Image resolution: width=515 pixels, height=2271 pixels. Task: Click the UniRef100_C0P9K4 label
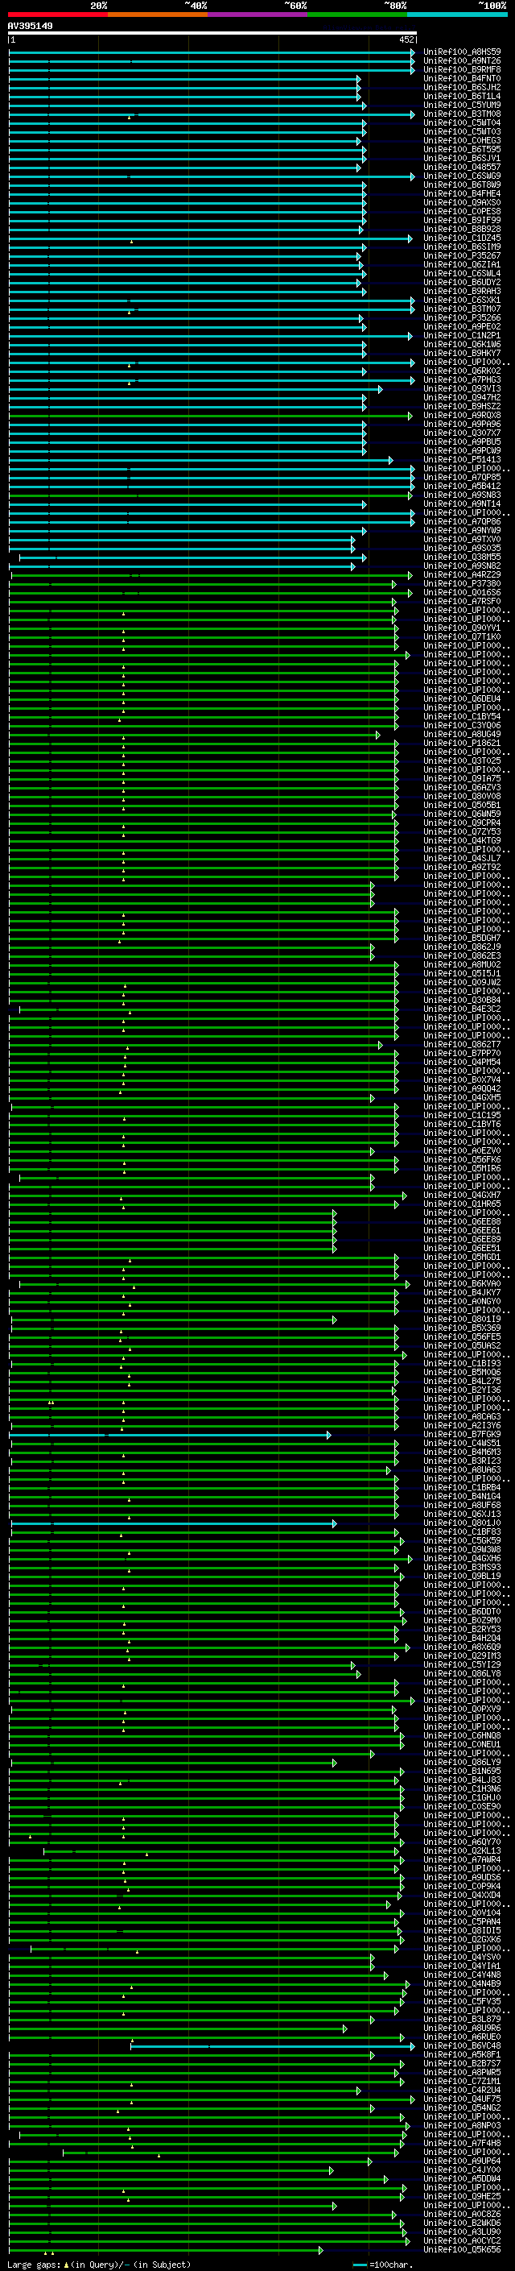click(462, 1887)
